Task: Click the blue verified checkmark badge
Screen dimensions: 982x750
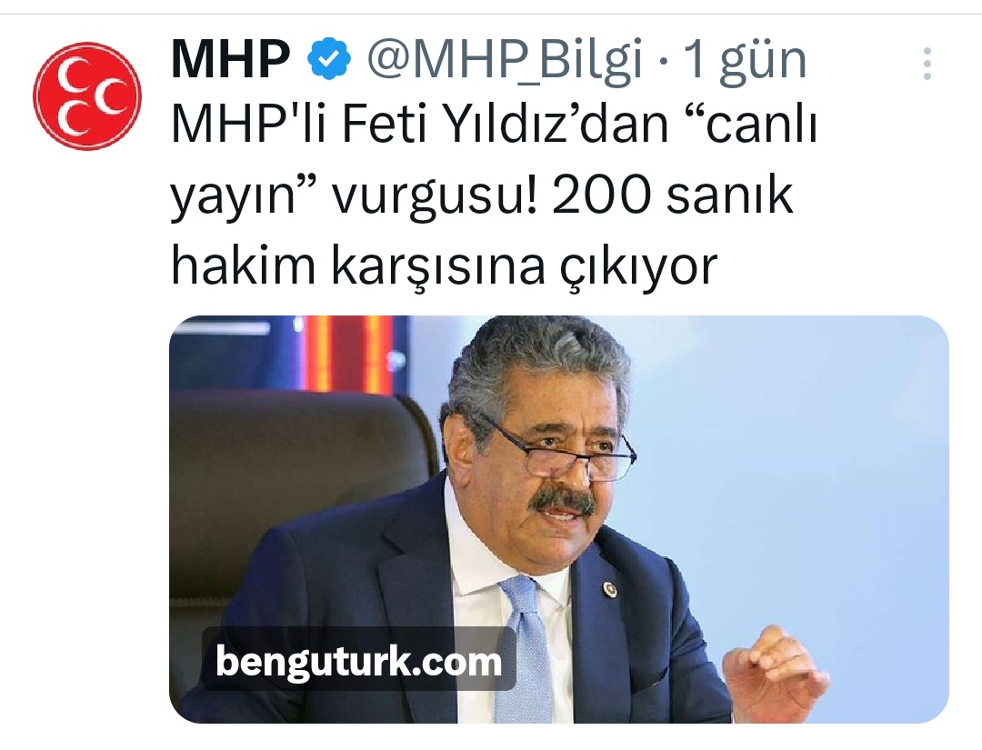Action: tap(329, 59)
